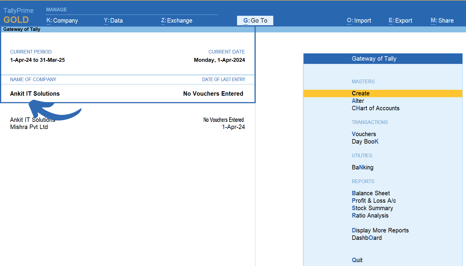Select Alter under Masters

(x=358, y=101)
